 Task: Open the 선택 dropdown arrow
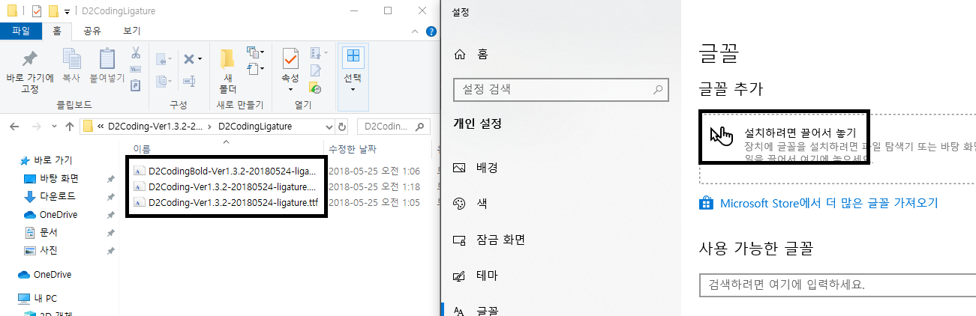353,90
